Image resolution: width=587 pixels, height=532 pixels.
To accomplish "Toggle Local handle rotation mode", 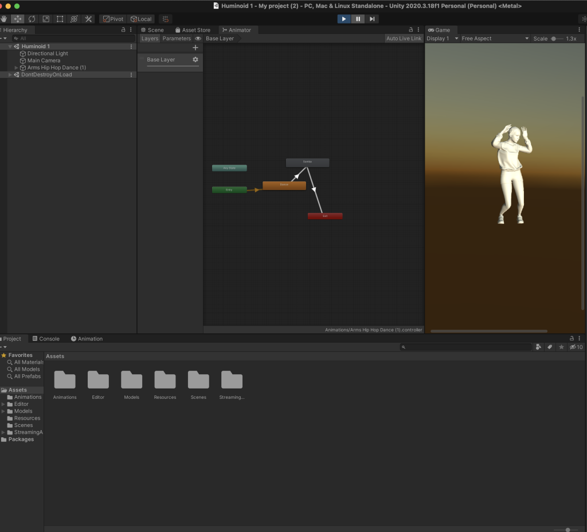I will pyautogui.click(x=141, y=19).
